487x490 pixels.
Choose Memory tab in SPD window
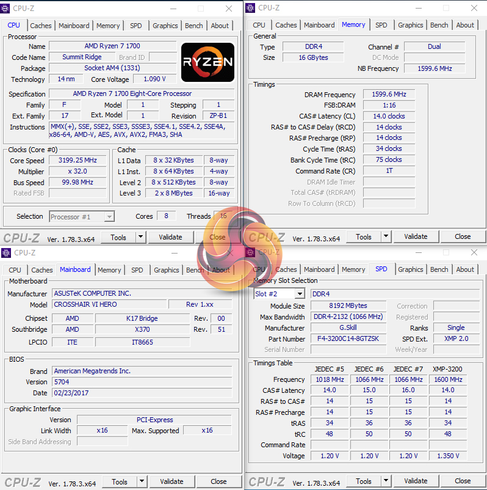tap(353, 269)
